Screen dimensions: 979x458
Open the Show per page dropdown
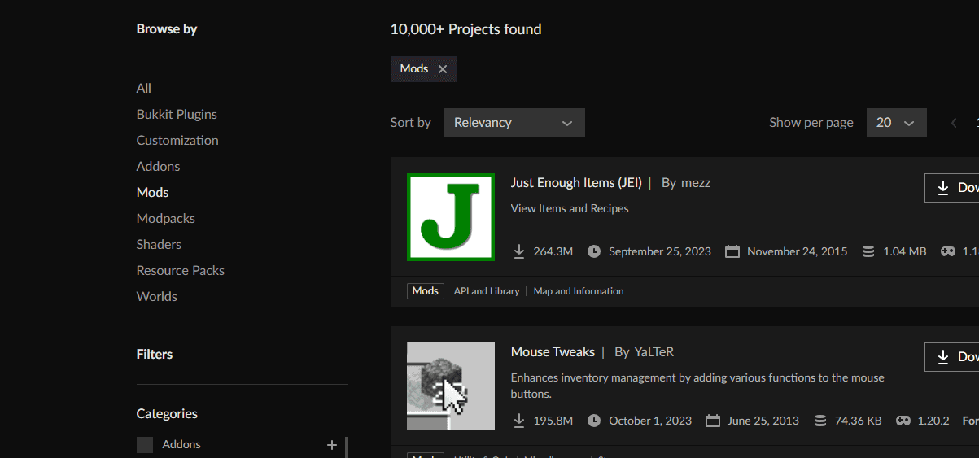pos(896,123)
